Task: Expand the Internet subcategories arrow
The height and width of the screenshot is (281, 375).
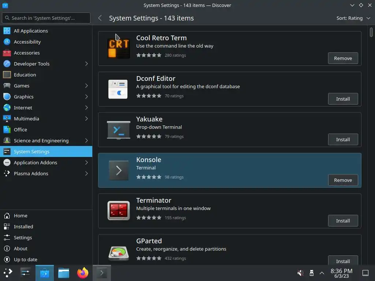Action: tap(86, 108)
